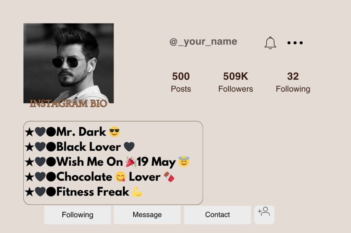Open the black-and-white profile picture
This screenshot has width=351, height=233.
point(69,61)
